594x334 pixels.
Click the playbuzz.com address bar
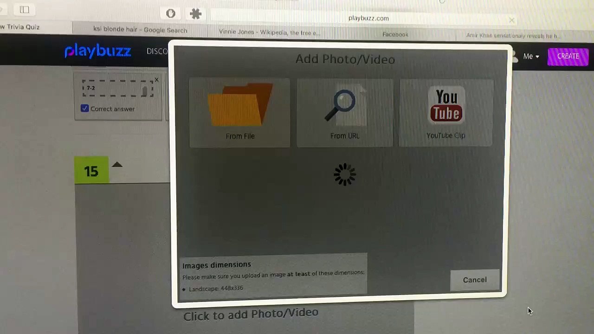point(363,18)
